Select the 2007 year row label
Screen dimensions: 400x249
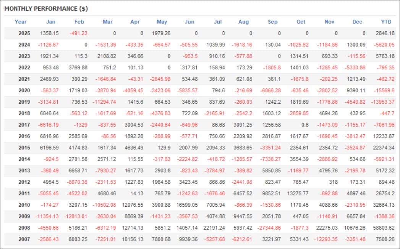click(24, 239)
